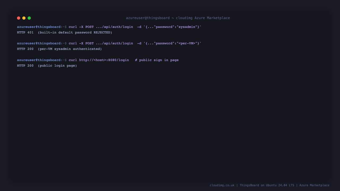Click the yellow minimize window dot
The height and width of the screenshot is (191, 340).
(x=24, y=18)
